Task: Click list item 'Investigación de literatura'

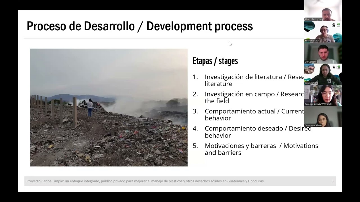Action: tap(243, 77)
